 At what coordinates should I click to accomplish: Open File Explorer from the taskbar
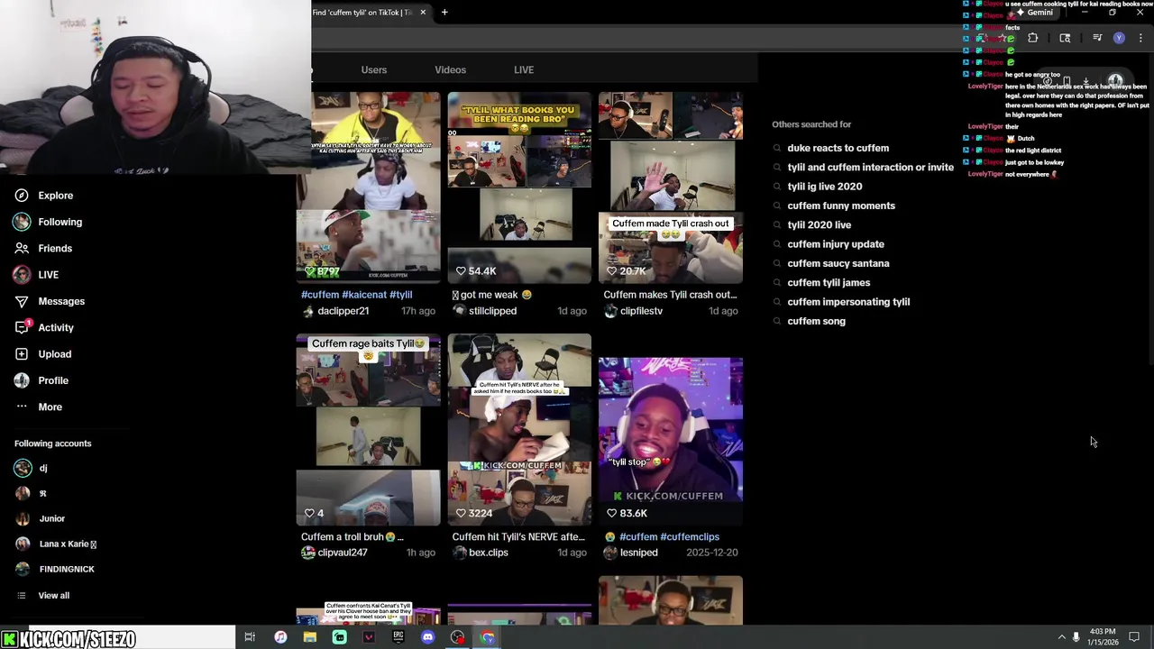tap(309, 637)
